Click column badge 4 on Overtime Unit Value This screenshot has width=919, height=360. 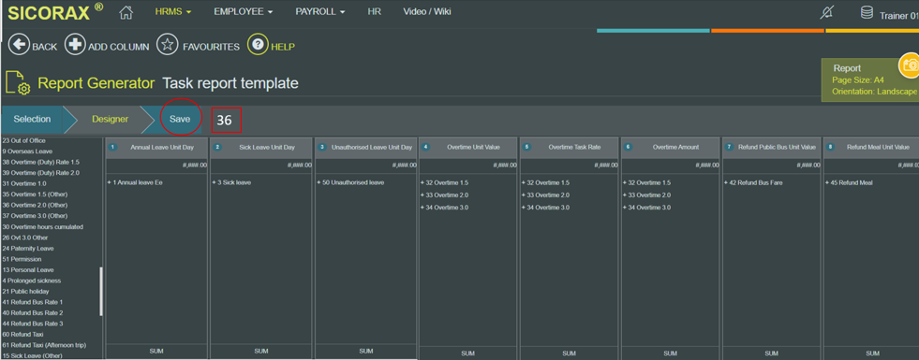pos(425,148)
